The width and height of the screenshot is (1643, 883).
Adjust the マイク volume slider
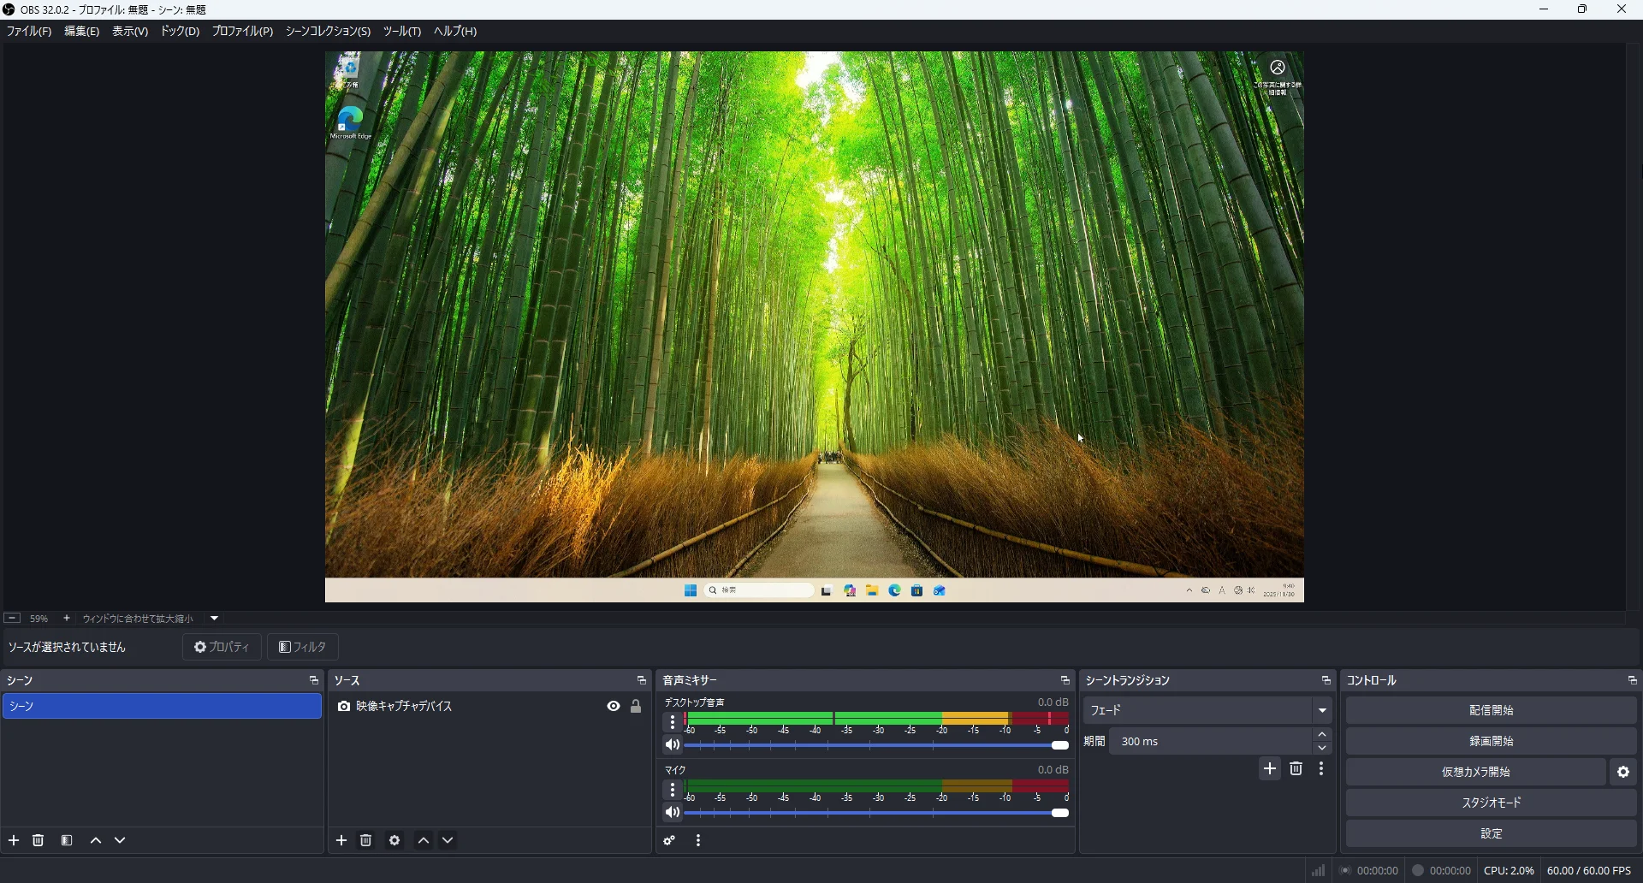877,813
